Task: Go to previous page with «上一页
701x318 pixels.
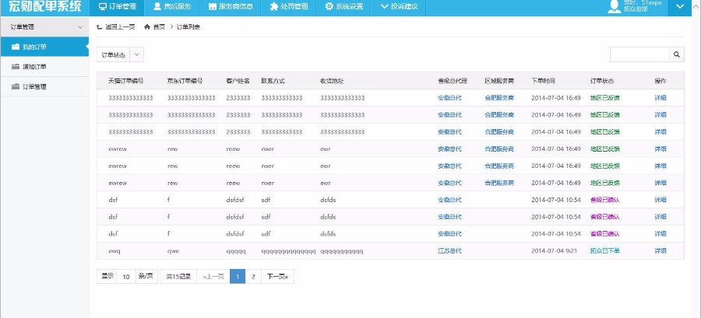Action: click(x=213, y=277)
